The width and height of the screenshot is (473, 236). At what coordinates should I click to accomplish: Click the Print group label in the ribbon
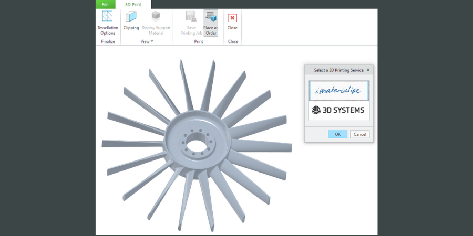199,41
